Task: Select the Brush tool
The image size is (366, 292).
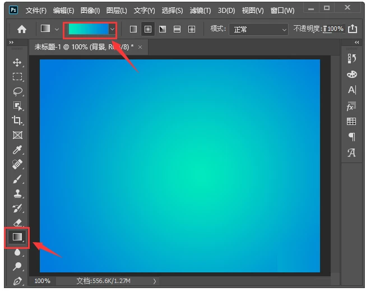Action: tap(17, 179)
